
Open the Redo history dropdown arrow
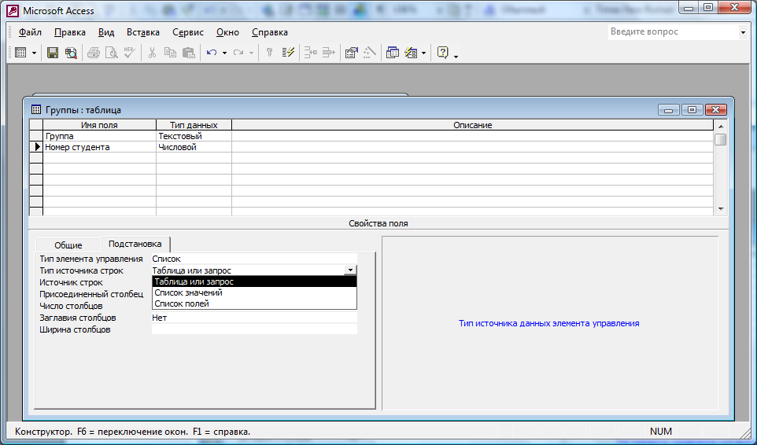tap(252, 53)
